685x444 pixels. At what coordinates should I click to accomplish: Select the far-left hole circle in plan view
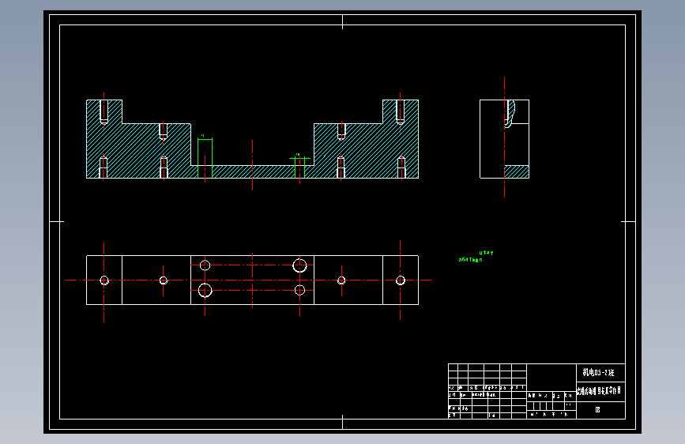click(104, 280)
